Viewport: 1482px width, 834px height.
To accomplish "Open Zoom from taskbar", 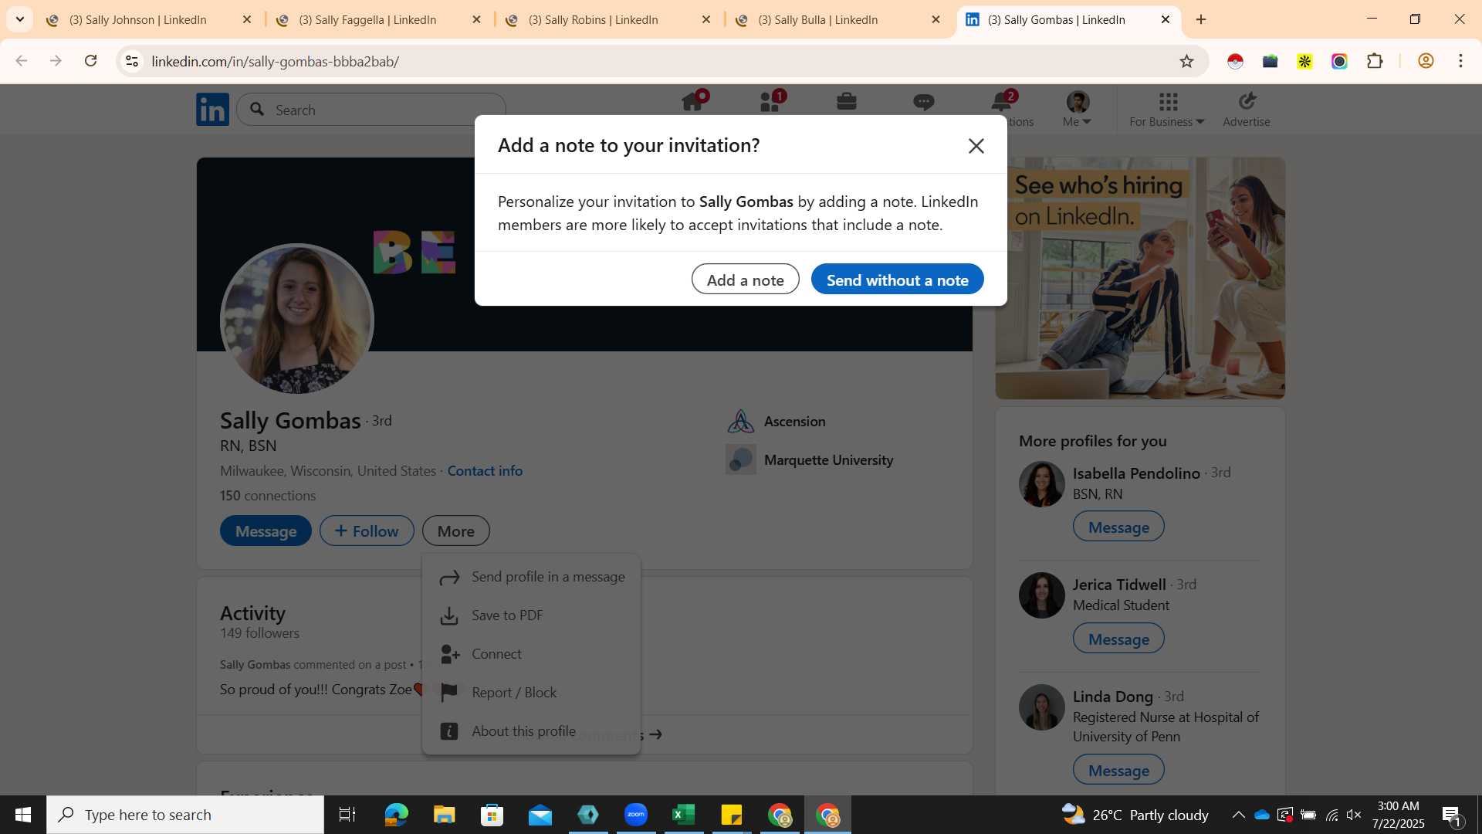I will point(636,815).
